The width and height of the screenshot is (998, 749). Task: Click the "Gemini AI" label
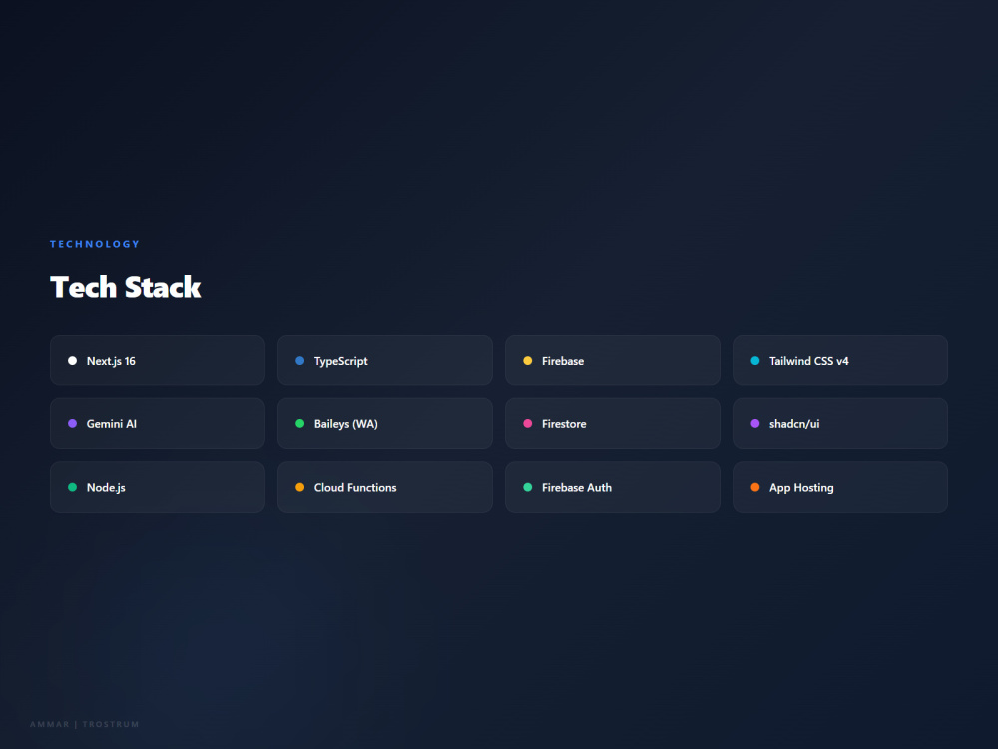(x=112, y=424)
